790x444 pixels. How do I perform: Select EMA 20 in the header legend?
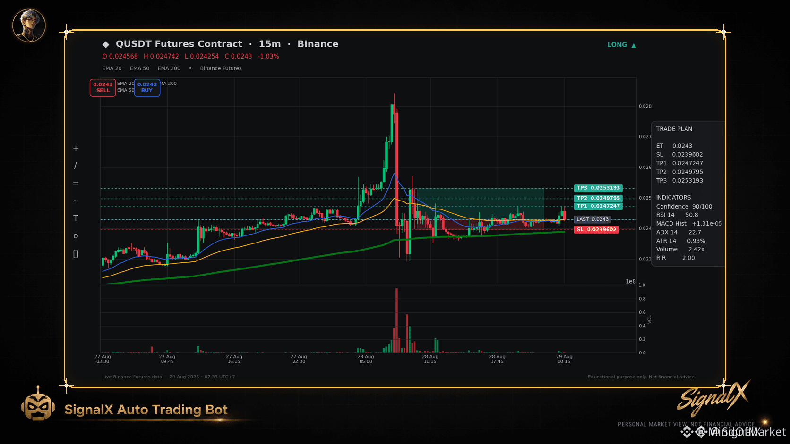click(112, 68)
